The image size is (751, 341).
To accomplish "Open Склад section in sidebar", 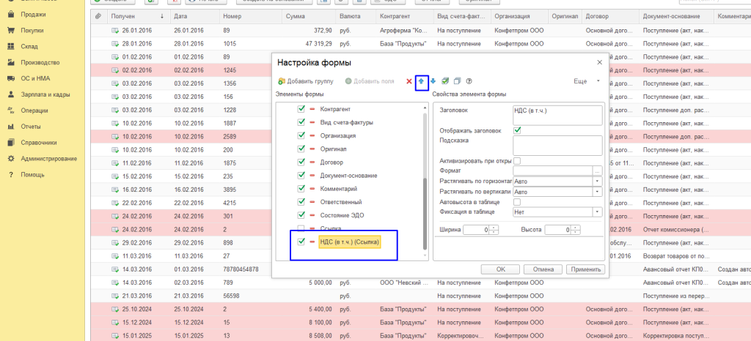I will 29,46.
